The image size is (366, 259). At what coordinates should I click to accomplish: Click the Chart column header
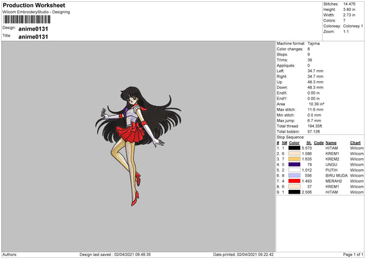click(355, 142)
